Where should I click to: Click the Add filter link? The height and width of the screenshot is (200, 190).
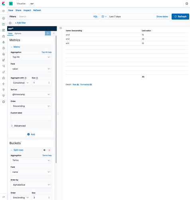20,23
